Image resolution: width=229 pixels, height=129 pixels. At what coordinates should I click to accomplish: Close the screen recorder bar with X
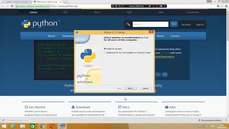[165, 6]
